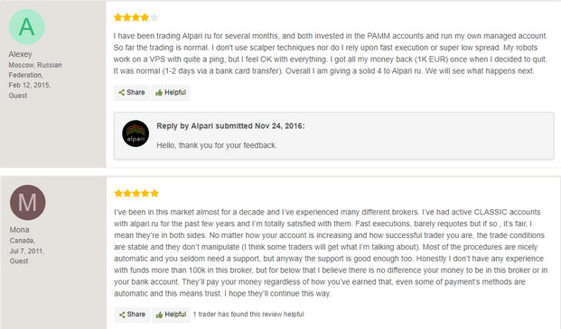This screenshot has height=329, width=561.
Task: Click the reviewer name Mona
Action: [x=19, y=230]
